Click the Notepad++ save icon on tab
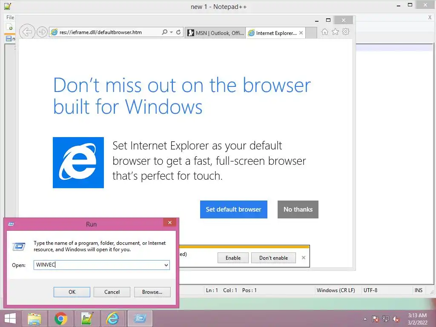Screen dimensions: 436x327 click(9, 39)
